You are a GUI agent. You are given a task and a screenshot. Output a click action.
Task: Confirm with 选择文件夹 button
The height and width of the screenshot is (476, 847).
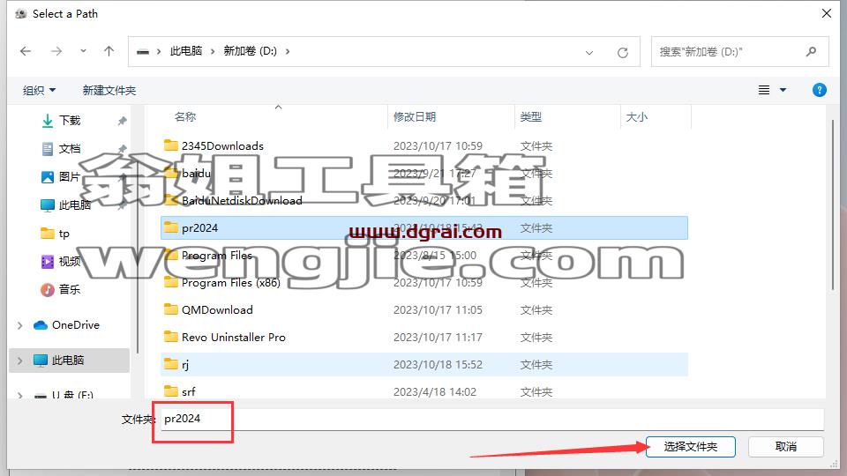[x=690, y=447]
